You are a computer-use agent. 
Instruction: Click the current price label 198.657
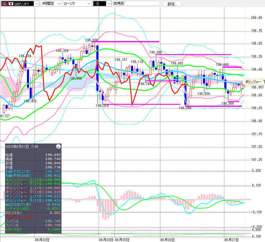coord(258,87)
